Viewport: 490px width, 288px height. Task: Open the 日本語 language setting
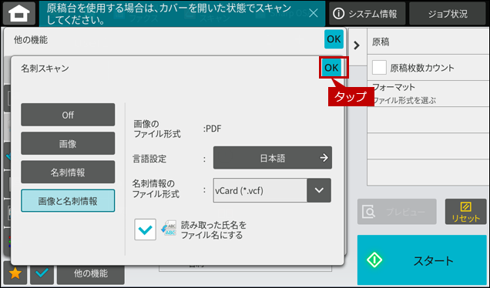(273, 158)
